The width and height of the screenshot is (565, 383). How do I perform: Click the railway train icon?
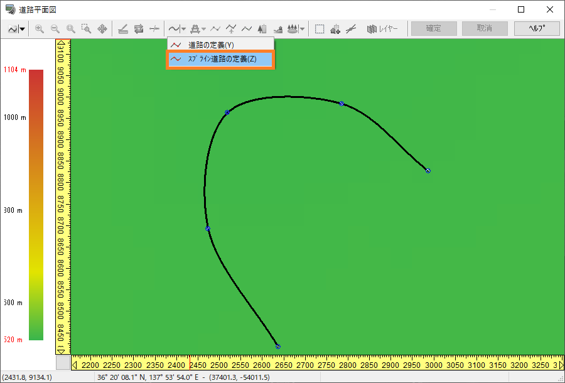pos(195,29)
